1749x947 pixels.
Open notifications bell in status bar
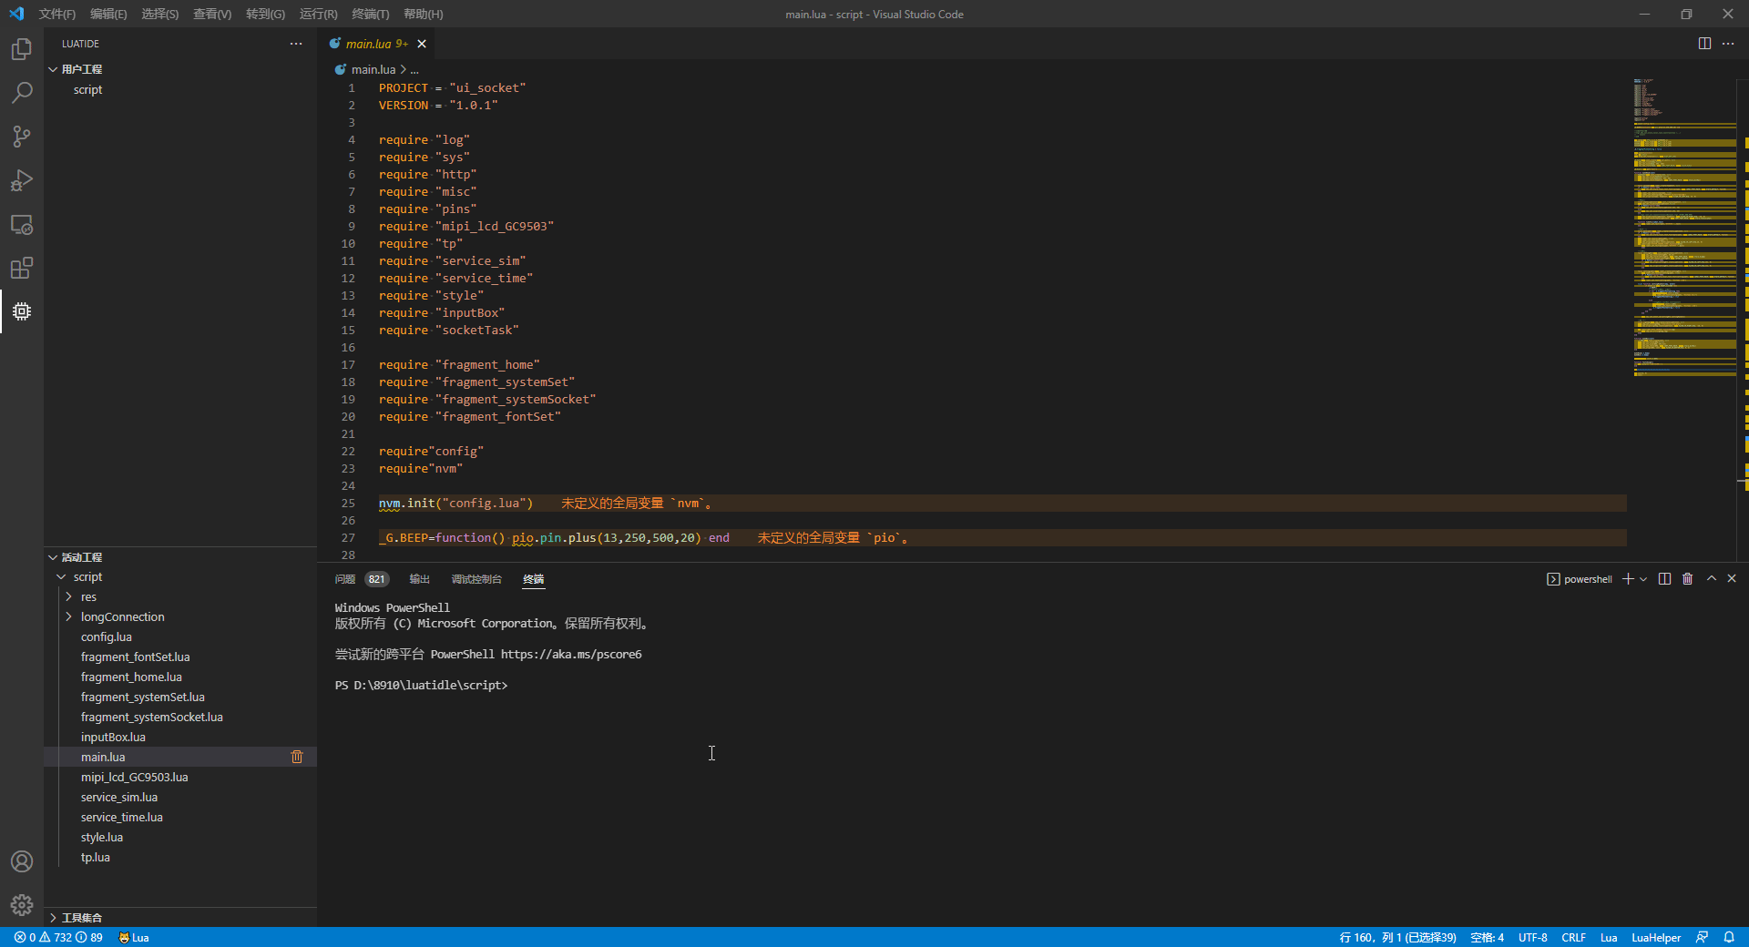(x=1729, y=937)
